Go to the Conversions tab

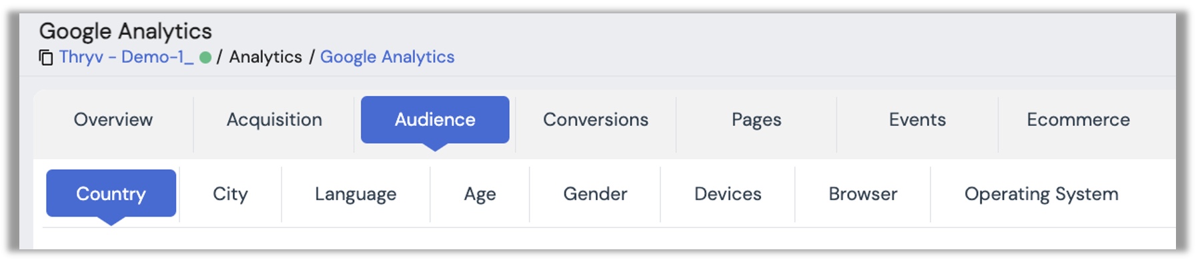coord(596,120)
